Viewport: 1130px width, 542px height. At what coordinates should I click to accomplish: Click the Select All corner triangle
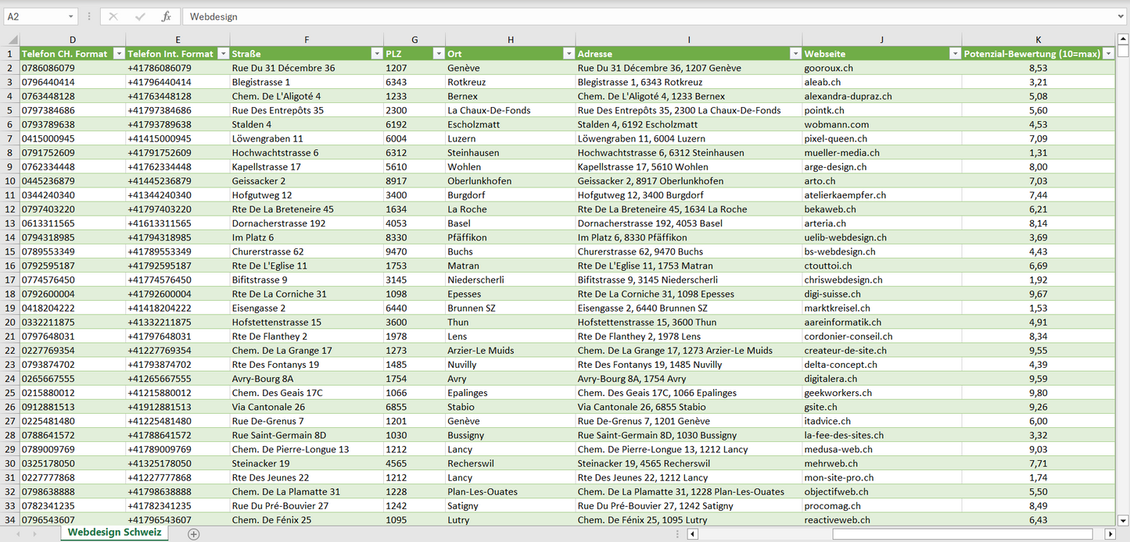(x=12, y=40)
